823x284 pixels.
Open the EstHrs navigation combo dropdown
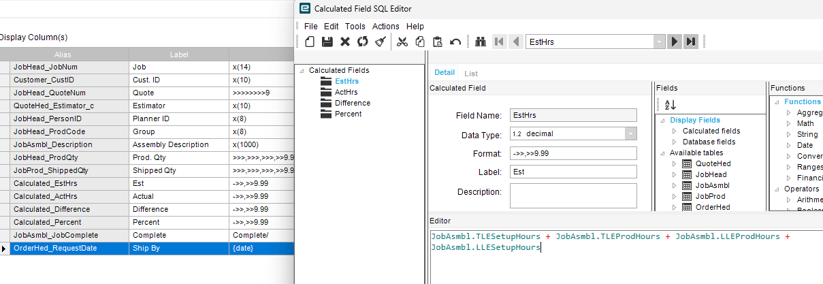(659, 42)
